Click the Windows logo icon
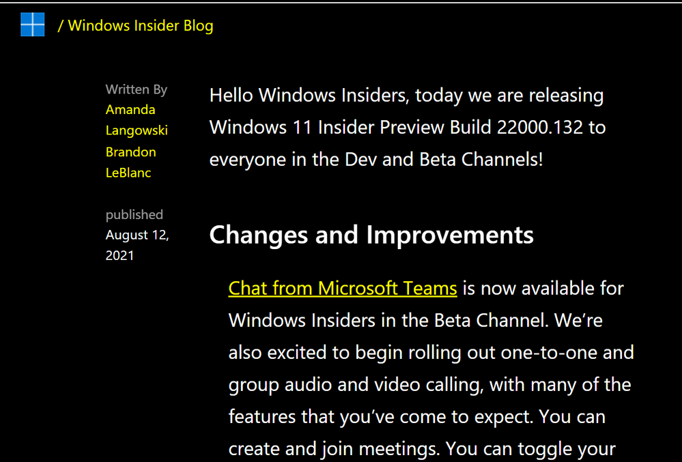Screen dimensions: 682x462 click(33, 25)
